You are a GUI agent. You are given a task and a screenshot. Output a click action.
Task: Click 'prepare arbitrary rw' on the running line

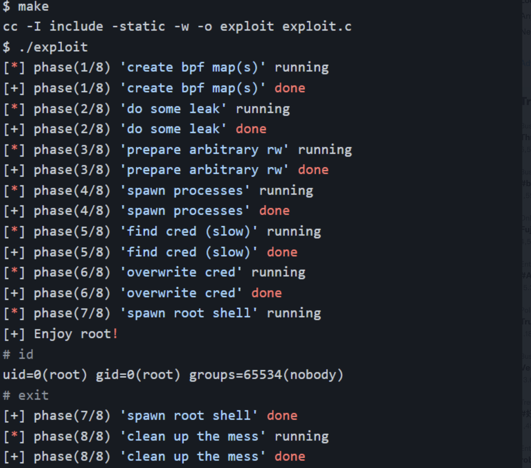pyautogui.click(x=205, y=150)
